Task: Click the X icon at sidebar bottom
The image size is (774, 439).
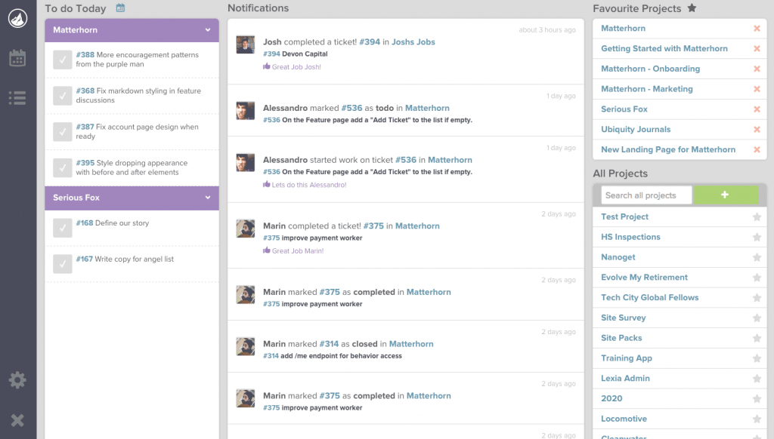Action: pos(17,420)
